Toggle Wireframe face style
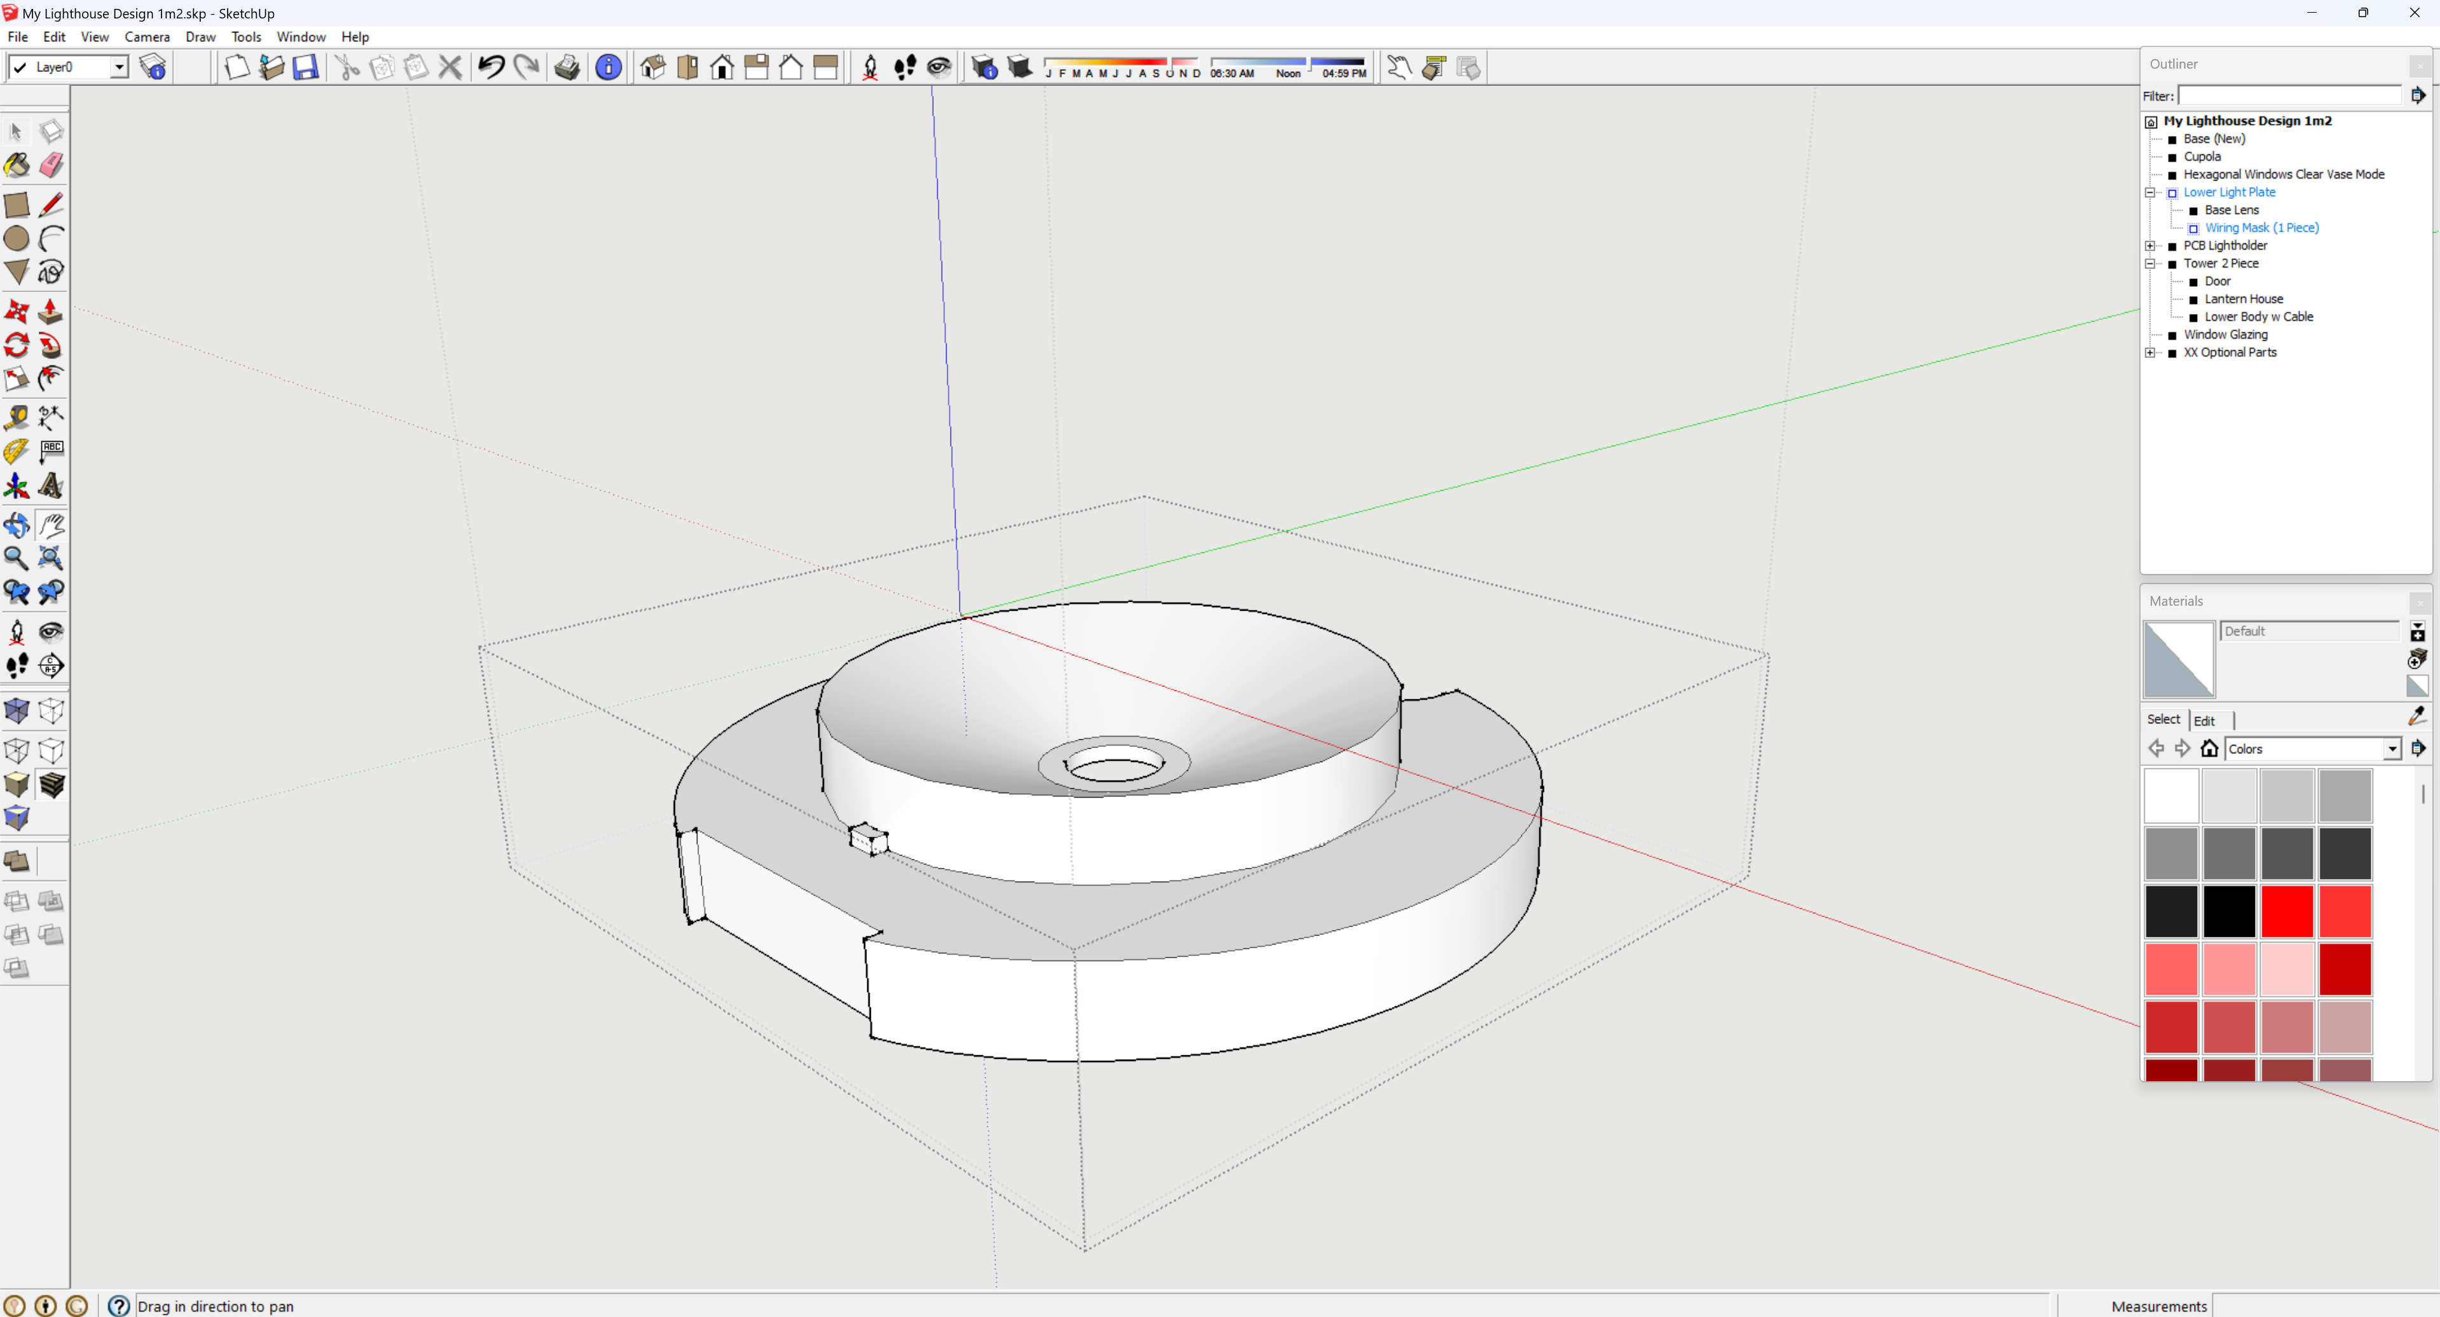 tap(16, 751)
